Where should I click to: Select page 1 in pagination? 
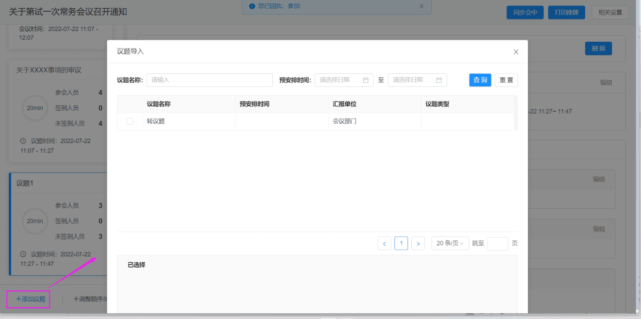(401, 243)
